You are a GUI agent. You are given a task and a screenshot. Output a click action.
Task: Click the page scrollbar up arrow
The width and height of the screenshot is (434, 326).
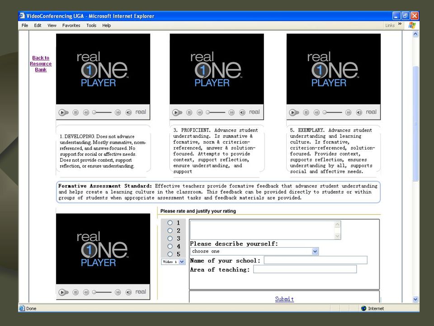[x=415, y=34]
